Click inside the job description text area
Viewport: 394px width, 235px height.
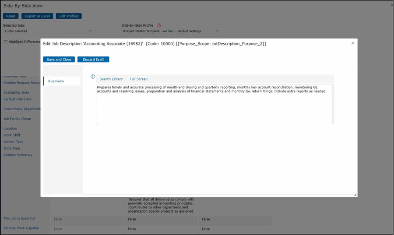coord(214,107)
